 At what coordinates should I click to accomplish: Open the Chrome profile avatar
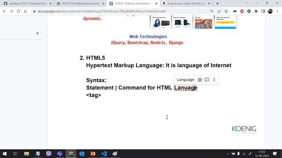point(270,11)
